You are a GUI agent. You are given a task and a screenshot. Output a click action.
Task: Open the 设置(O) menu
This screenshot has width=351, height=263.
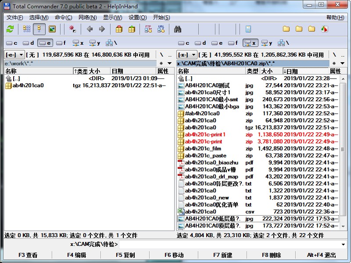point(137,18)
